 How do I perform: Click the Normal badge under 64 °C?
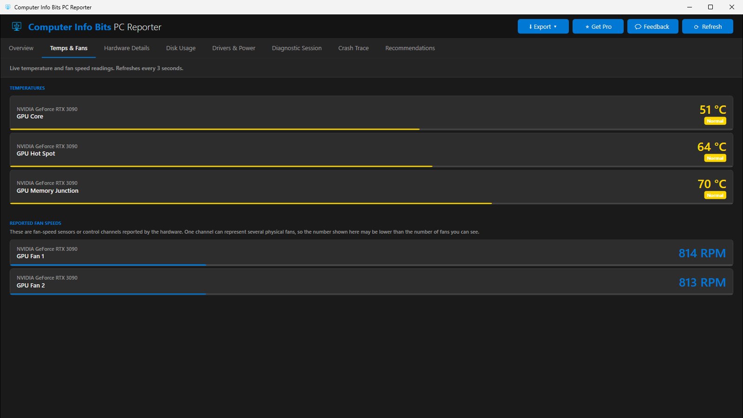[x=715, y=158]
